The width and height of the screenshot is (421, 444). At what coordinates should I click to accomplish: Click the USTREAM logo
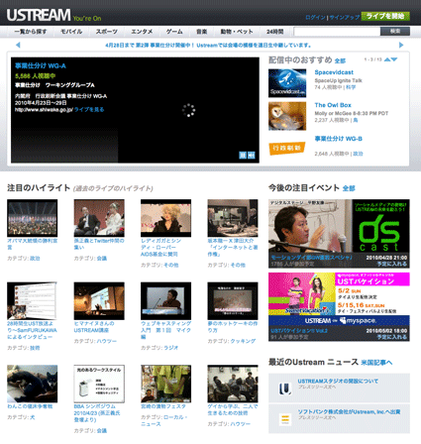[39, 15]
